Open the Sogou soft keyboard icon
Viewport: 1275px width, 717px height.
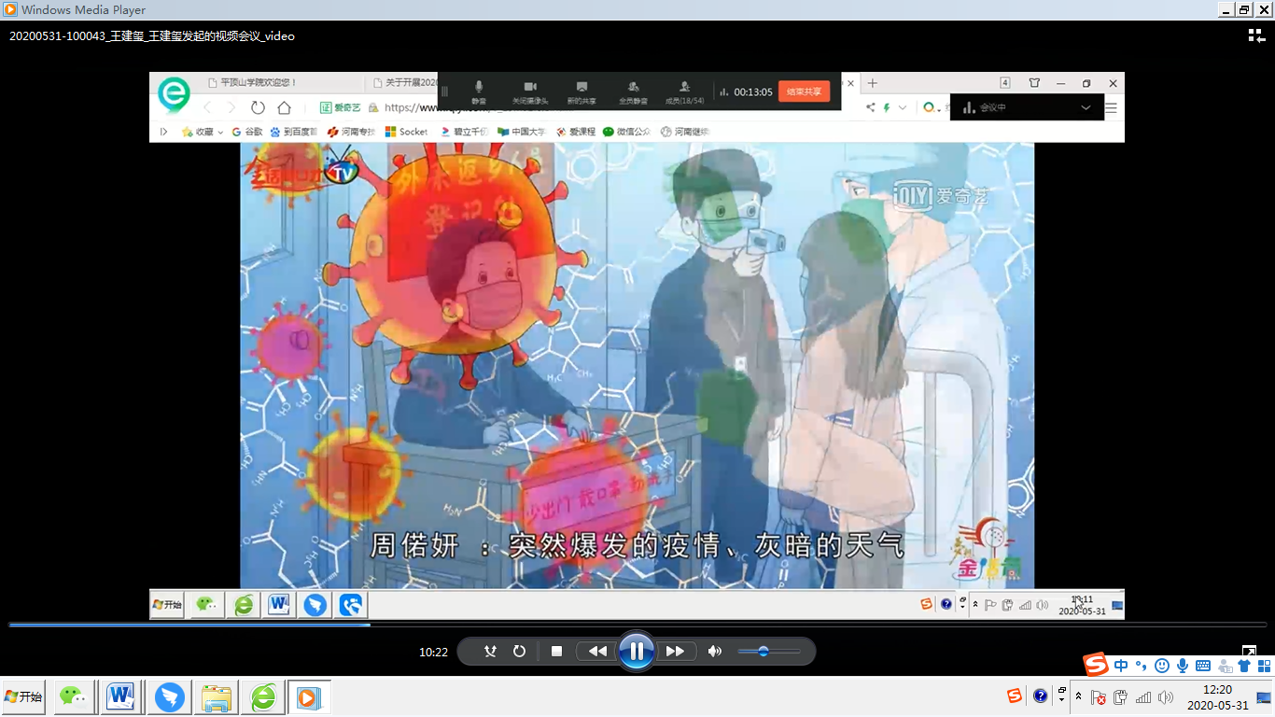click(1203, 666)
